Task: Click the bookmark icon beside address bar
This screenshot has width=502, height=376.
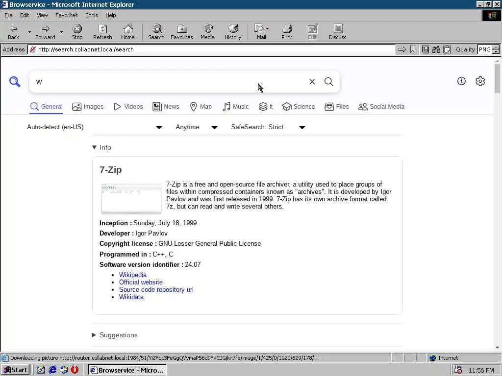Action: point(413,49)
